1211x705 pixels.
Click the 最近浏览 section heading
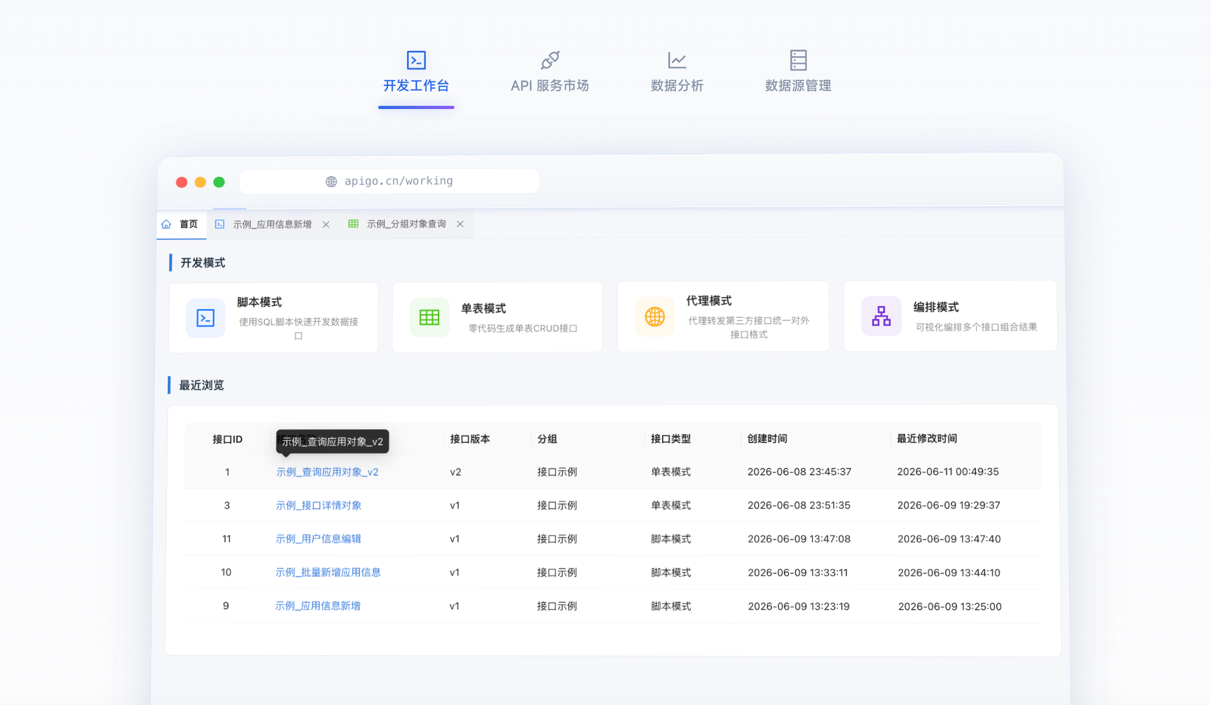click(201, 385)
